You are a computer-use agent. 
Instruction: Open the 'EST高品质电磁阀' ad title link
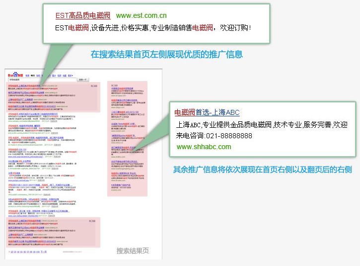[x=82, y=16]
